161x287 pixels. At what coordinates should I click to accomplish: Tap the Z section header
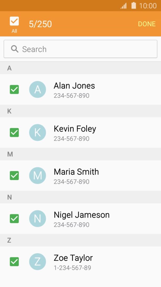tap(9, 240)
